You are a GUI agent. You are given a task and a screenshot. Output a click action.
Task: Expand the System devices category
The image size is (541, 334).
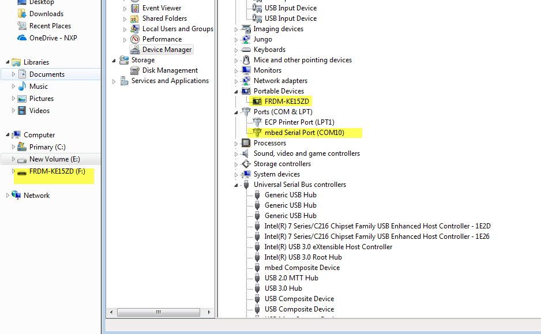pyautogui.click(x=236, y=175)
